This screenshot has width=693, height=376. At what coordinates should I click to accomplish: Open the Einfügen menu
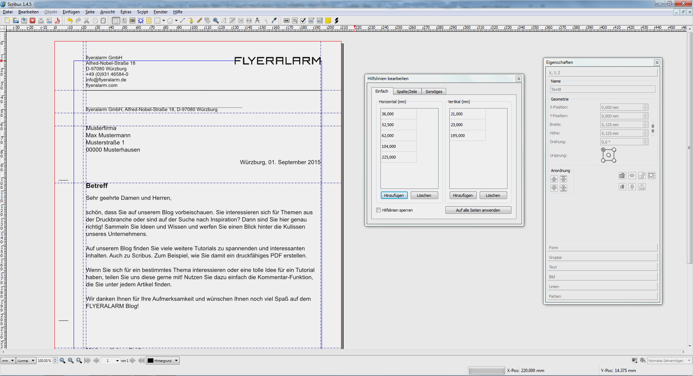(x=71, y=12)
